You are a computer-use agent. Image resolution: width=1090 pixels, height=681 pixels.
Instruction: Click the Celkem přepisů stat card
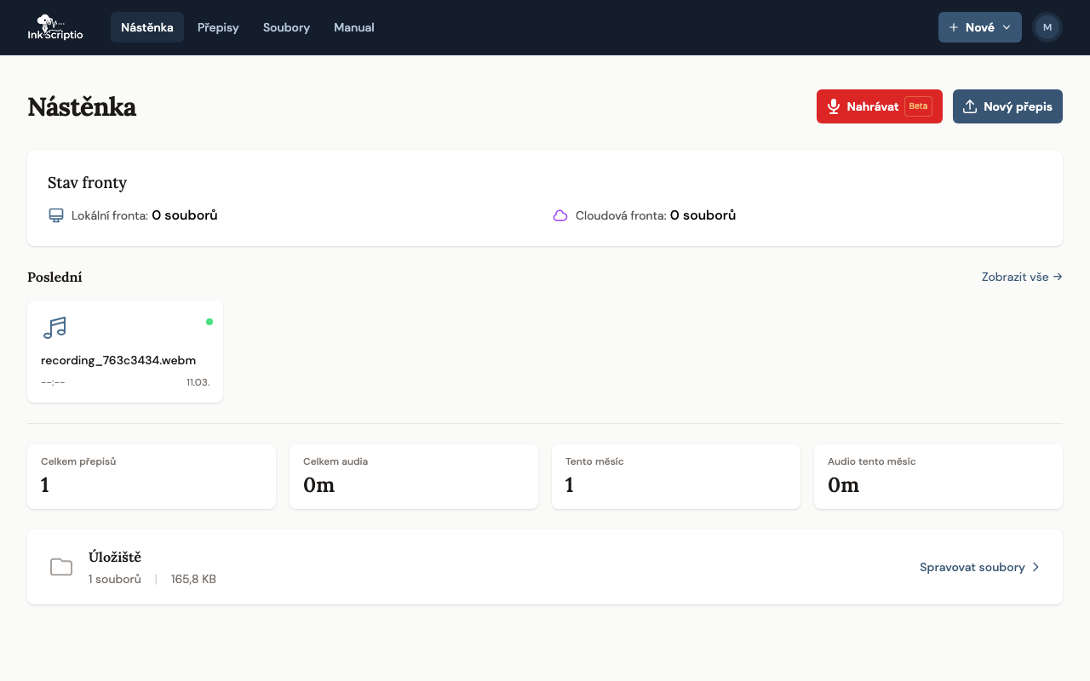(152, 477)
